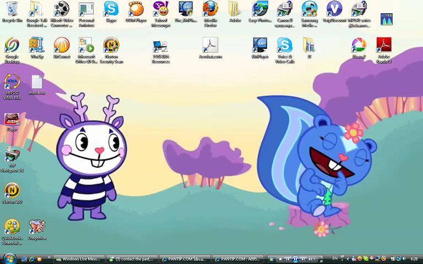
Task: Select the Xilisoft Video Converter shortcut
Action: [62, 14]
